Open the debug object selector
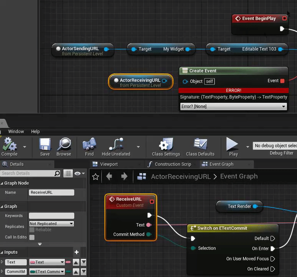The width and height of the screenshot is (297, 277). point(275,146)
